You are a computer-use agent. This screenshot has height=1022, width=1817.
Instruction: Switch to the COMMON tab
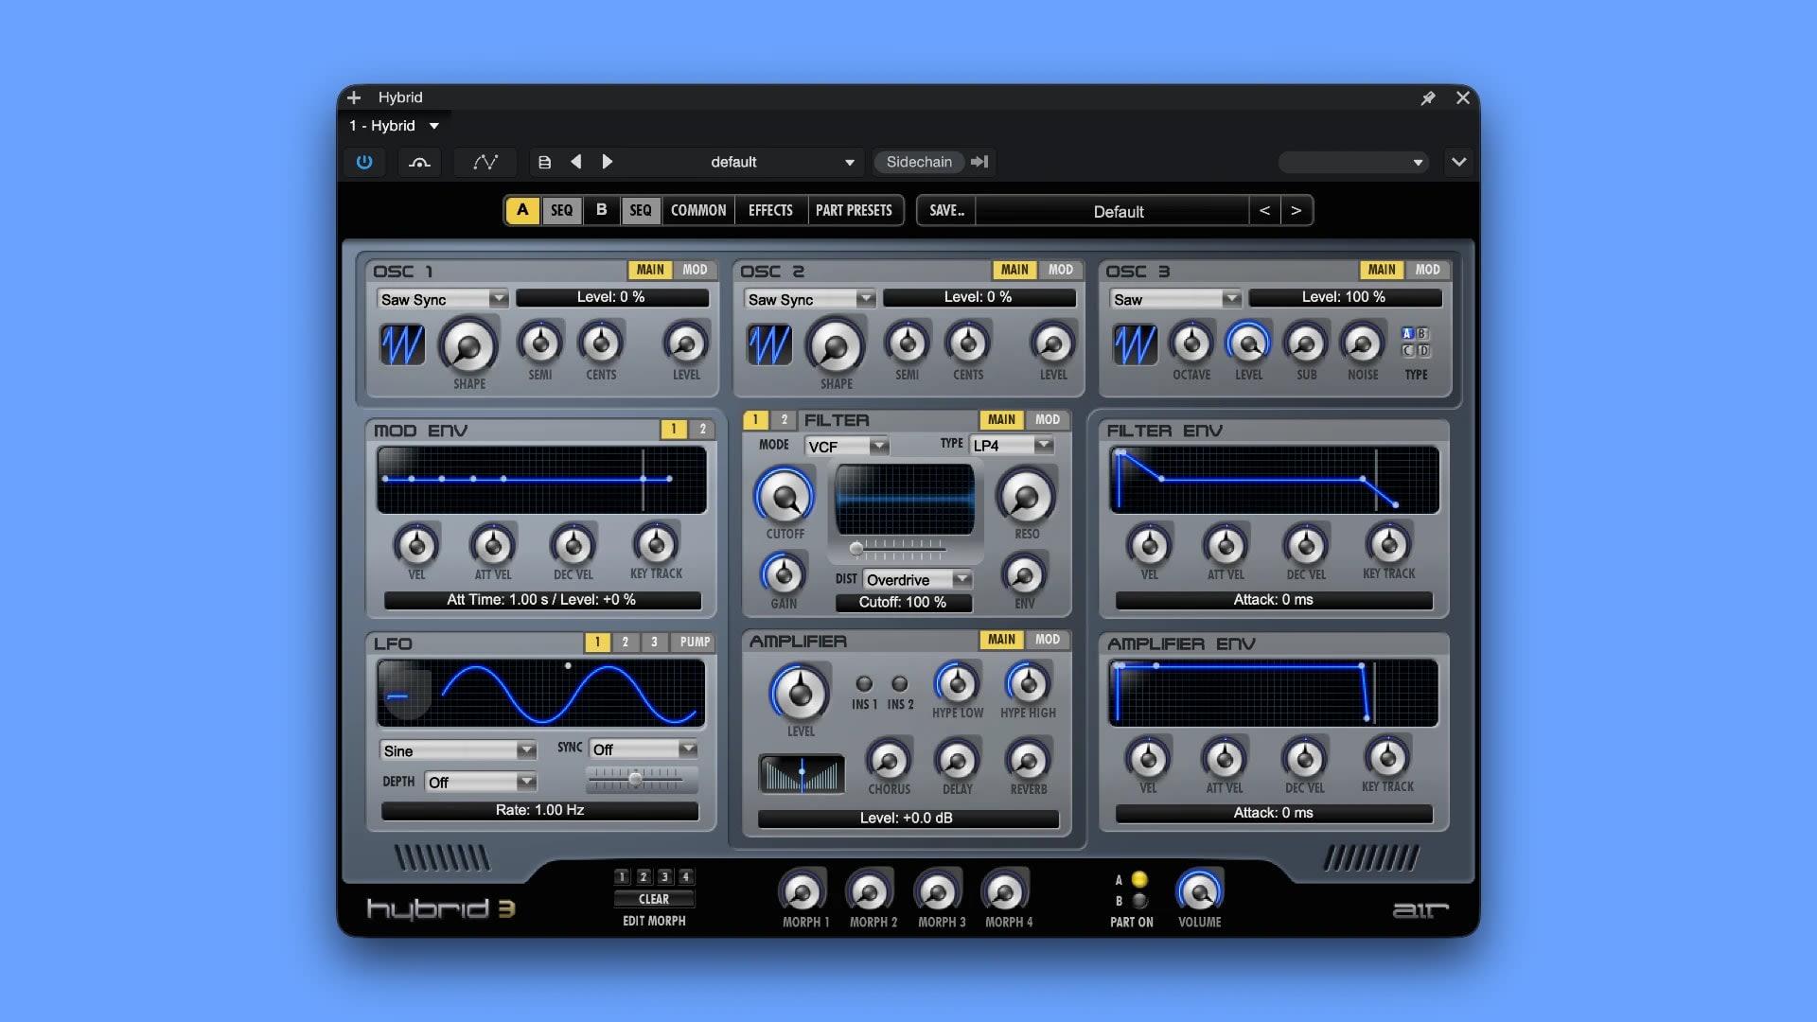[698, 210]
